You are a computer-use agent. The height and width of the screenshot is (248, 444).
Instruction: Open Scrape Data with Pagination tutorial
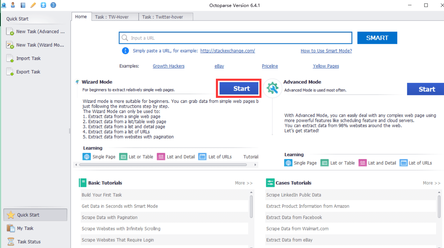[165, 218]
